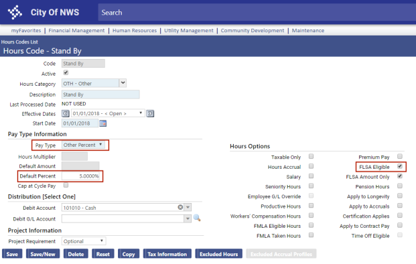Check FMLA Eligible Hours
The image size is (416, 264).
[311, 225]
